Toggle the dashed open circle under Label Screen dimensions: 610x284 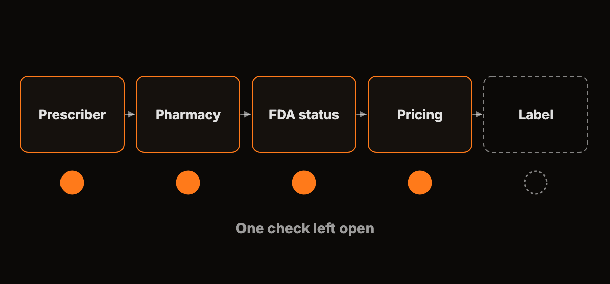click(x=536, y=183)
